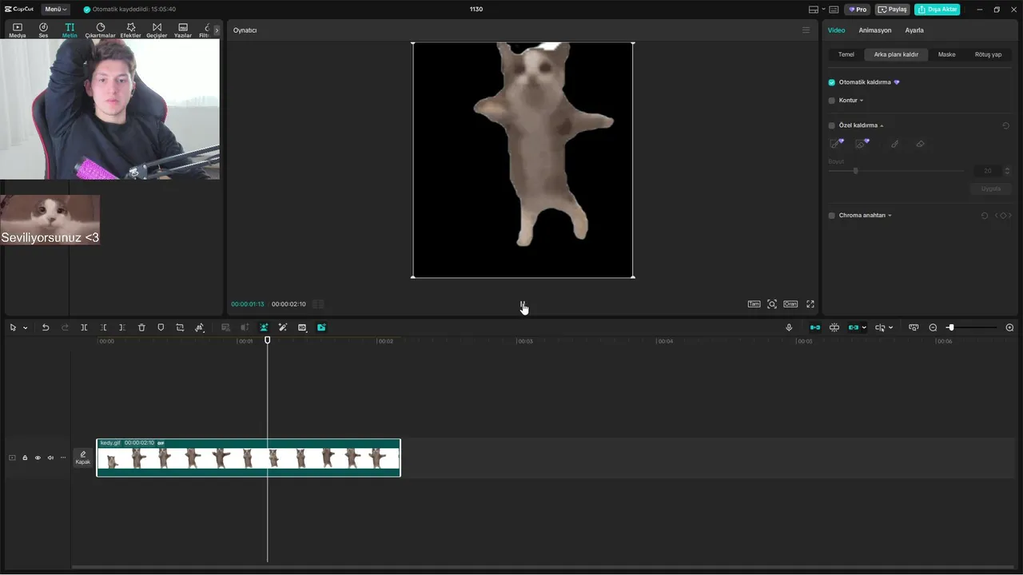Click the Pro upgrade button
The image size is (1023, 575).
(858, 10)
